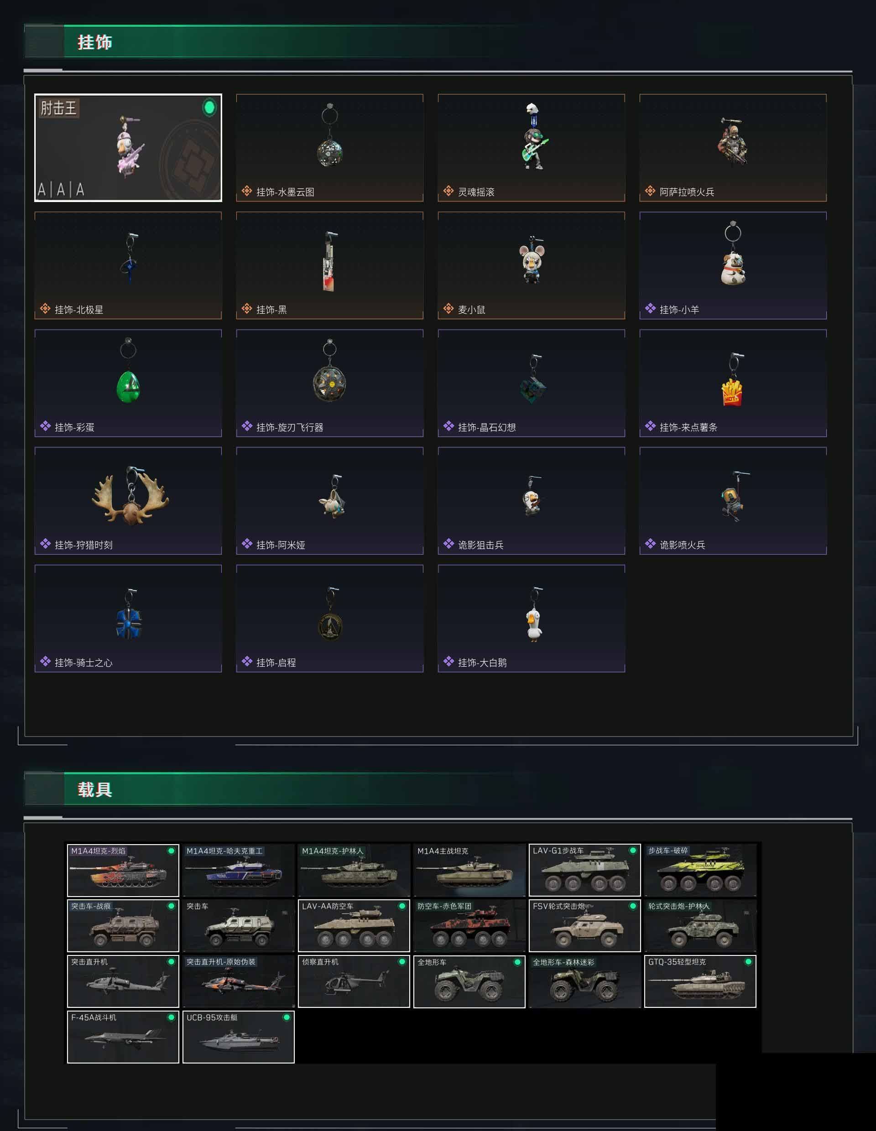Viewport: 876px width, 1131px height.
Task: Choose the 挂饰-狩猎时刻 antler charm
Action: 128,501
